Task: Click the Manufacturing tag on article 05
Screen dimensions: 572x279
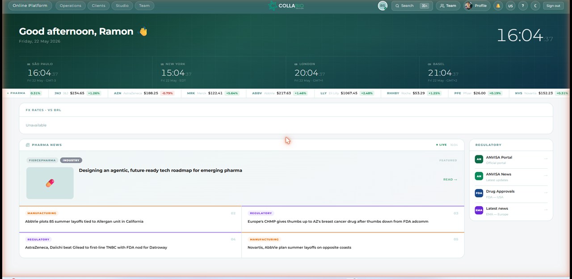Action: 264,239
